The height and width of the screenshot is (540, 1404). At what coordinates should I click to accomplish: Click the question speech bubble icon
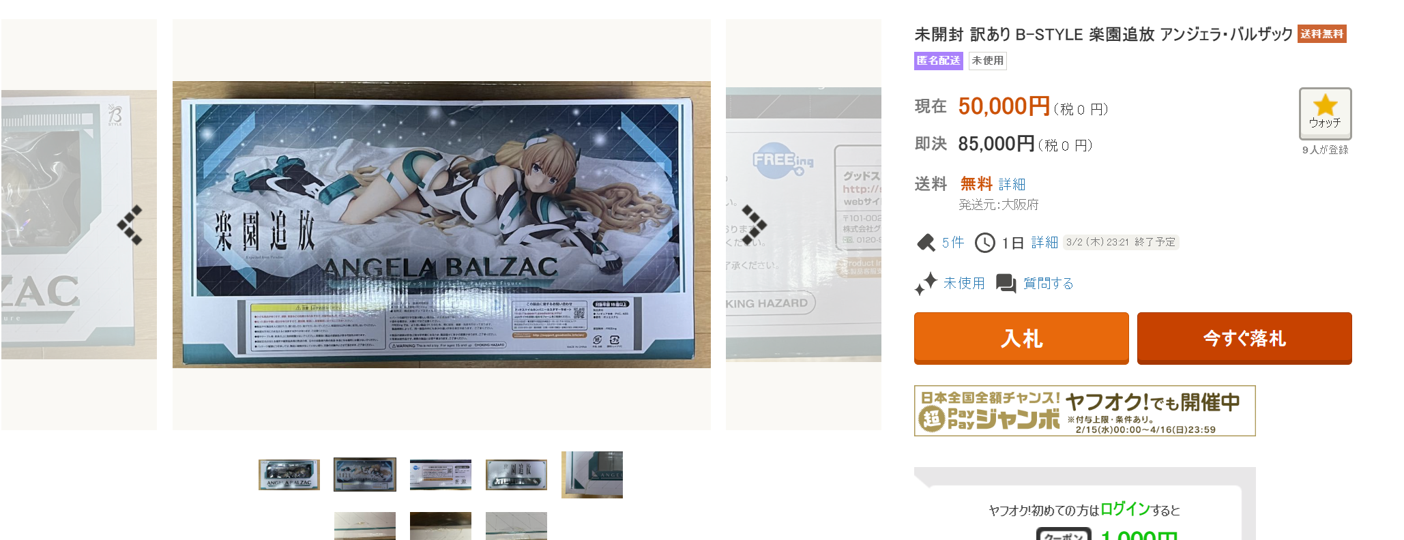[x=1006, y=283]
